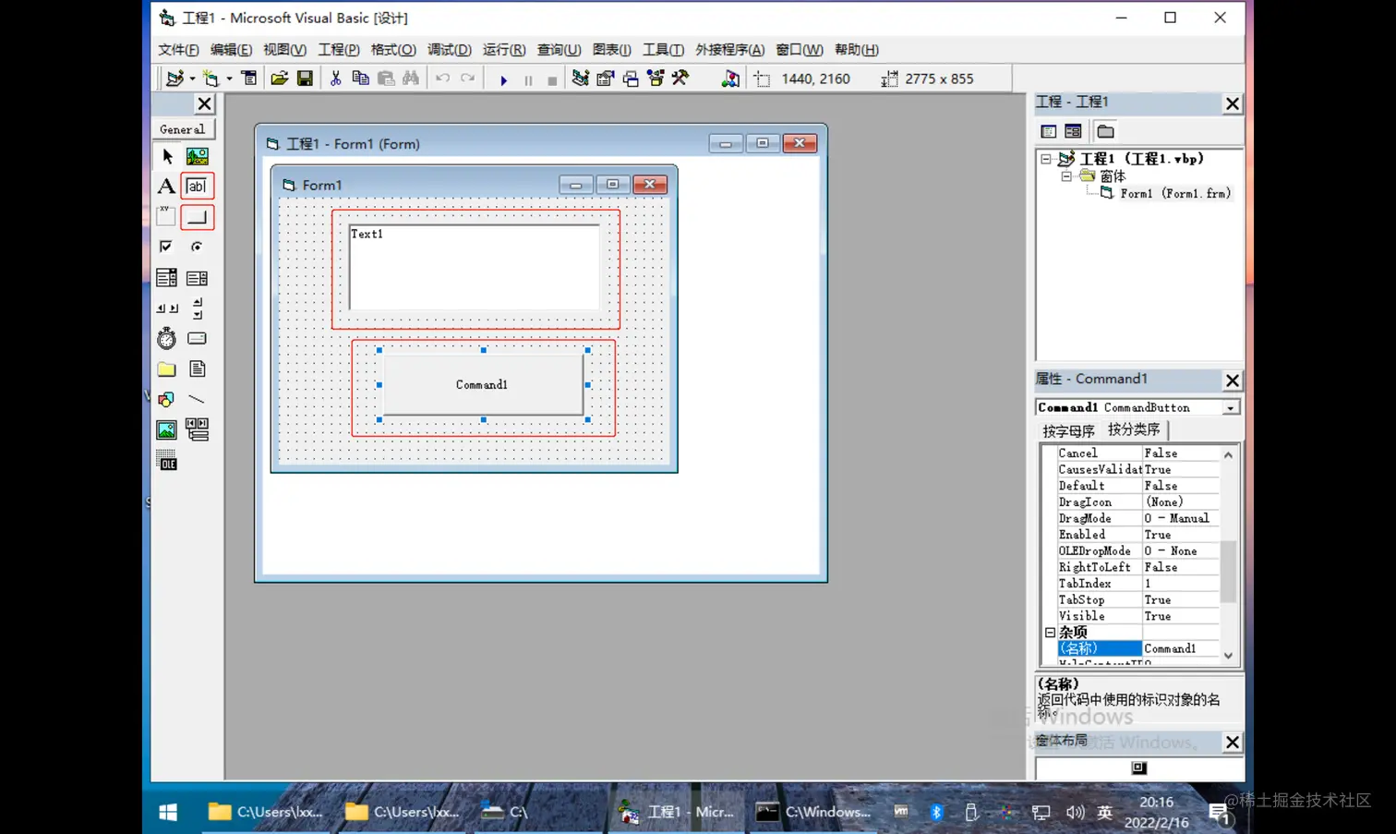
Task: Select the Timer control tool
Action: pyautogui.click(x=167, y=338)
